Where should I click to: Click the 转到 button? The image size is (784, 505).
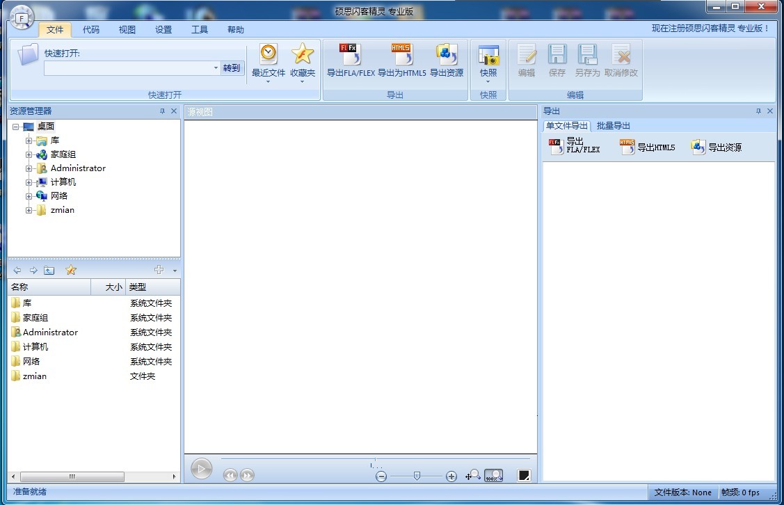click(x=232, y=68)
